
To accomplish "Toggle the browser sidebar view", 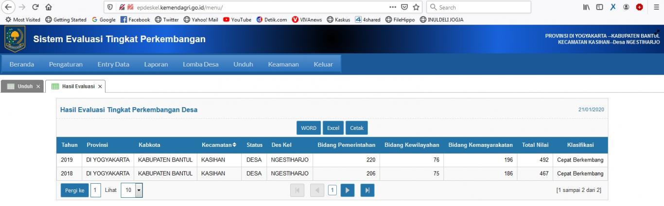I will coord(600,7).
